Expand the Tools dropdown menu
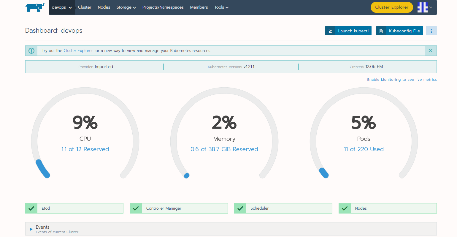The width and height of the screenshot is (457, 237). coord(221,7)
